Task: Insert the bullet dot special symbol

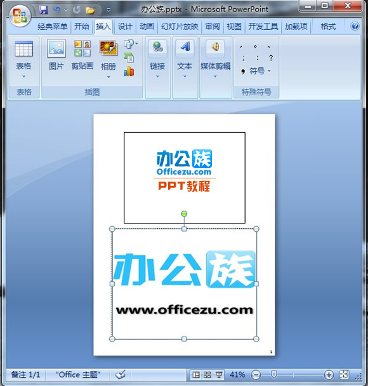Action: (243, 71)
